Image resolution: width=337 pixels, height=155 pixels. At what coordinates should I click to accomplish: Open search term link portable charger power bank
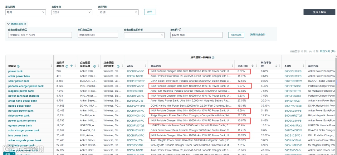tap(26, 86)
